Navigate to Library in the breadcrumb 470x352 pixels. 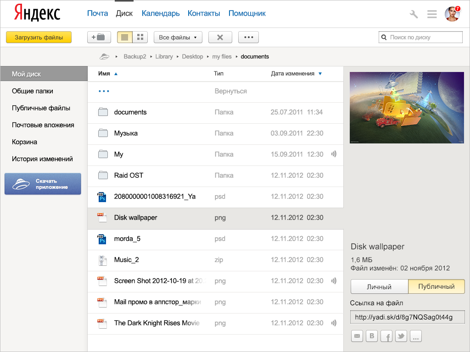tap(164, 56)
